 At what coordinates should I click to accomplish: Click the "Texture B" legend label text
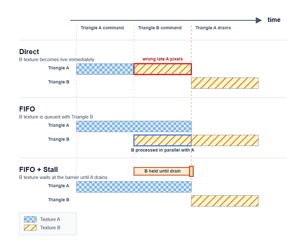50,228
